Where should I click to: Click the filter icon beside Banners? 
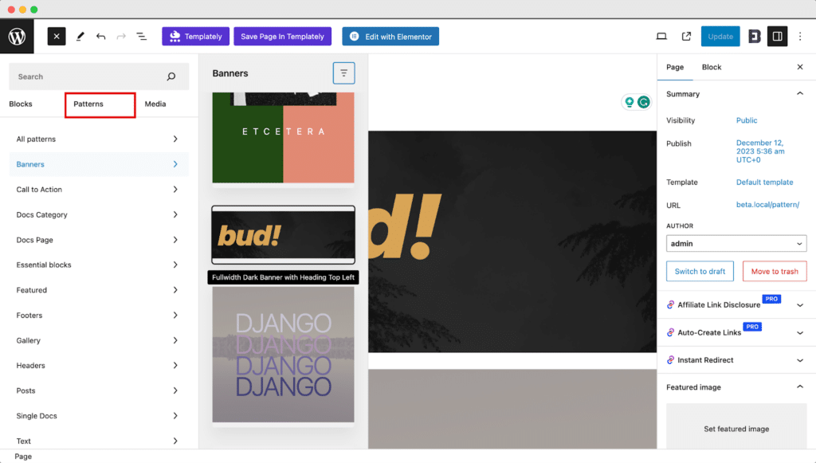[343, 73]
